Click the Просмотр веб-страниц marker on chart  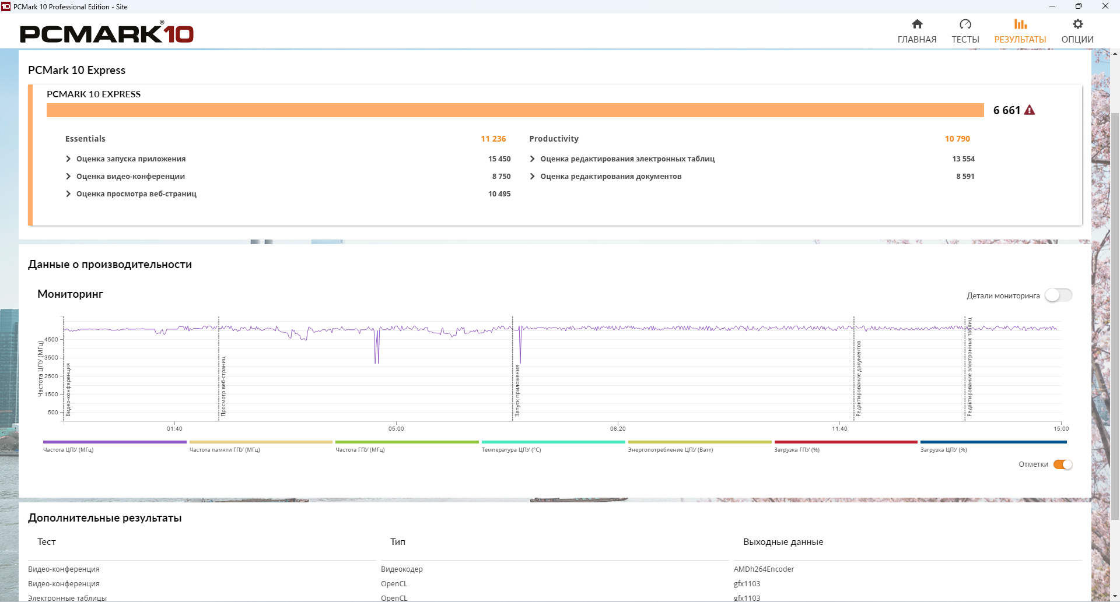[223, 386]
